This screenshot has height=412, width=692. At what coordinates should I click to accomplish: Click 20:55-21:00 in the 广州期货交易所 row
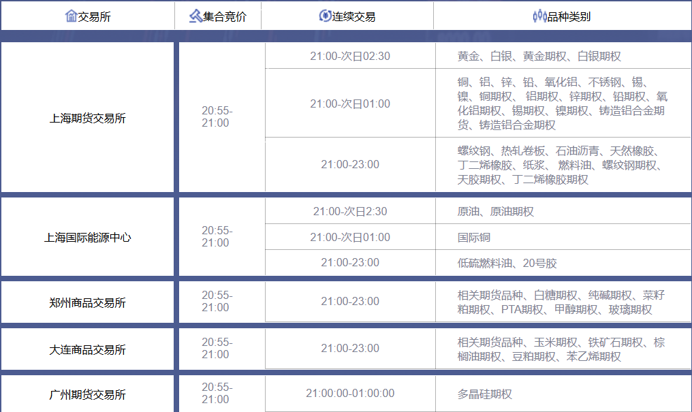217,394
